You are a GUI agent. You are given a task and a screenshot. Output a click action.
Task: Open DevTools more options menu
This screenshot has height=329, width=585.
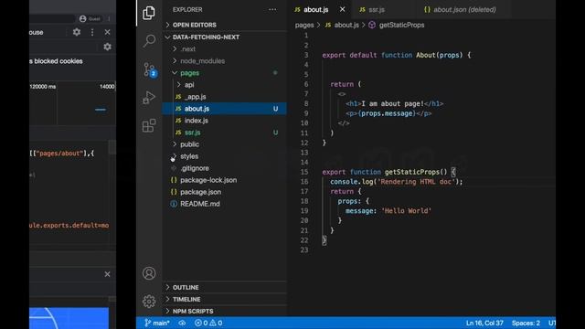(92, 33)
